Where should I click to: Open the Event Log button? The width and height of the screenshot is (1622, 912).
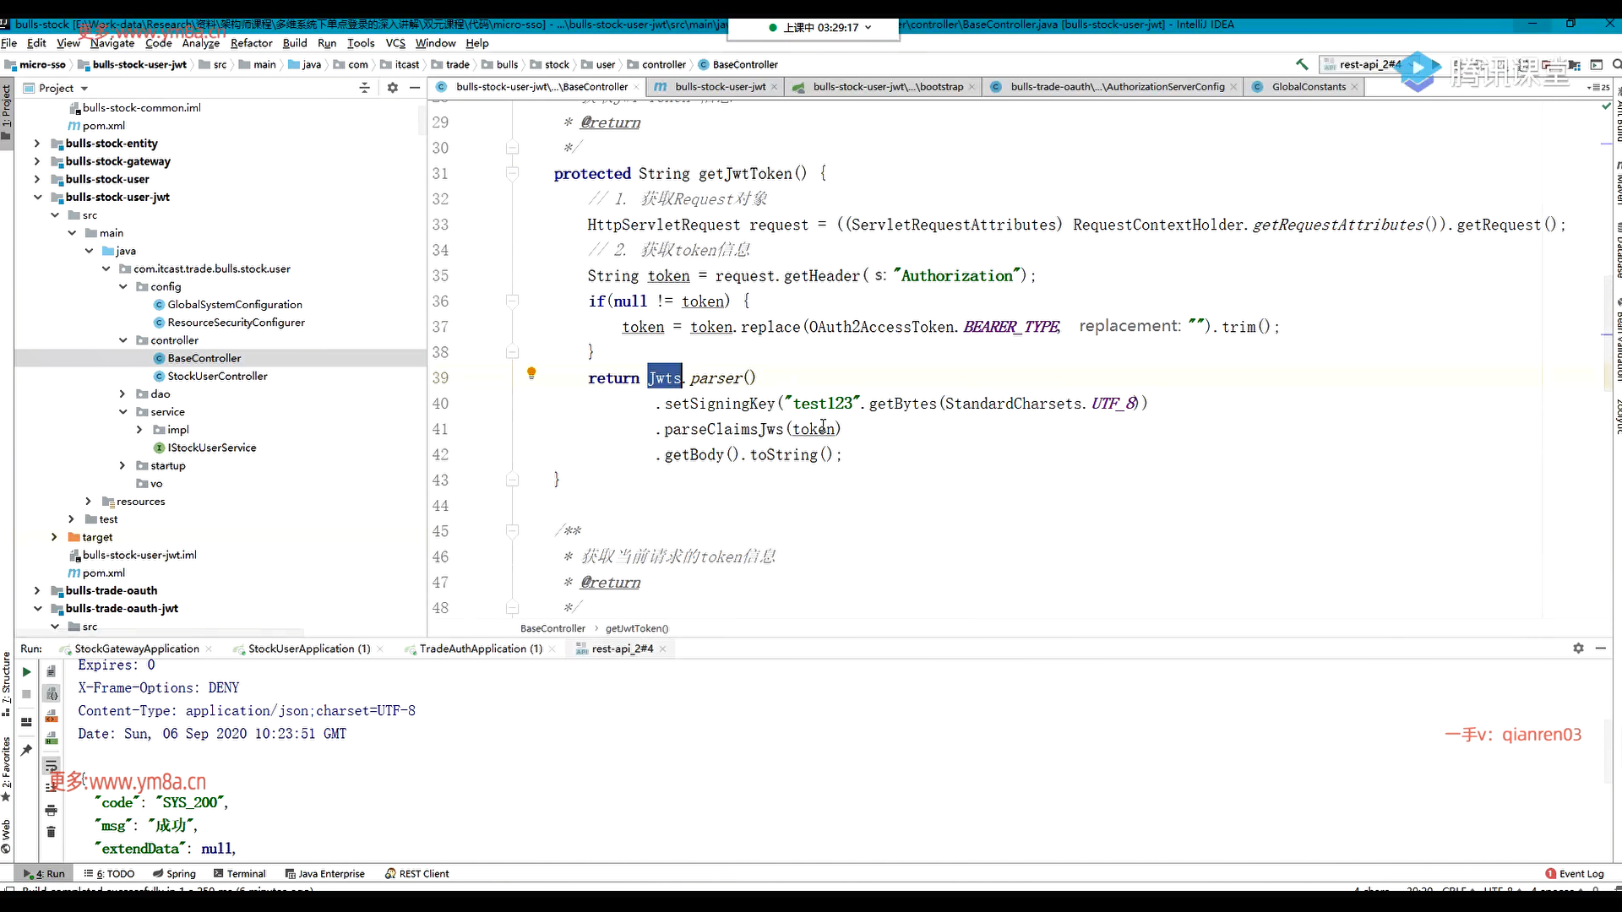pos(1575,874)
